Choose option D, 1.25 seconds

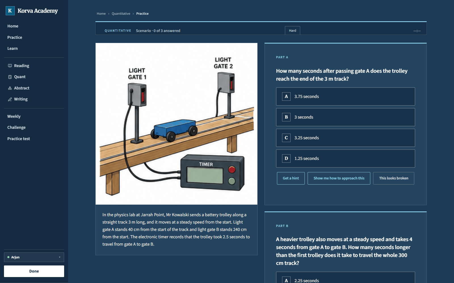[345, 158]
